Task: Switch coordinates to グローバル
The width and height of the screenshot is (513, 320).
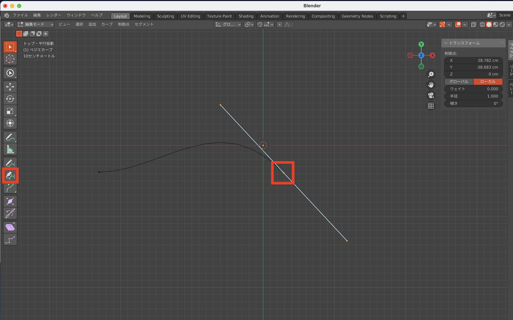Action: pyautogui.click(x=459, y=82)
